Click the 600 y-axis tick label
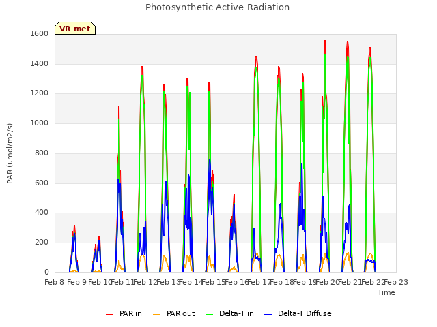The image size is (437, 327). 42,183
